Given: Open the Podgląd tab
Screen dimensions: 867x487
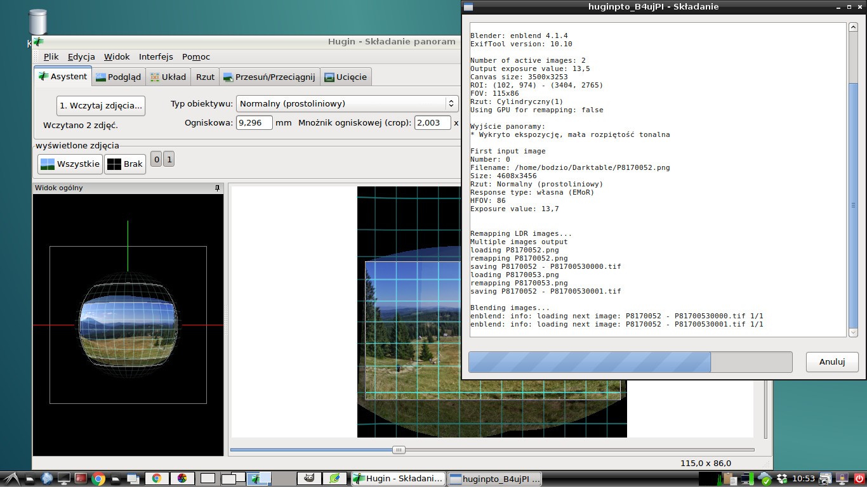Looking at the screenshot, I should tap(118, 77).
